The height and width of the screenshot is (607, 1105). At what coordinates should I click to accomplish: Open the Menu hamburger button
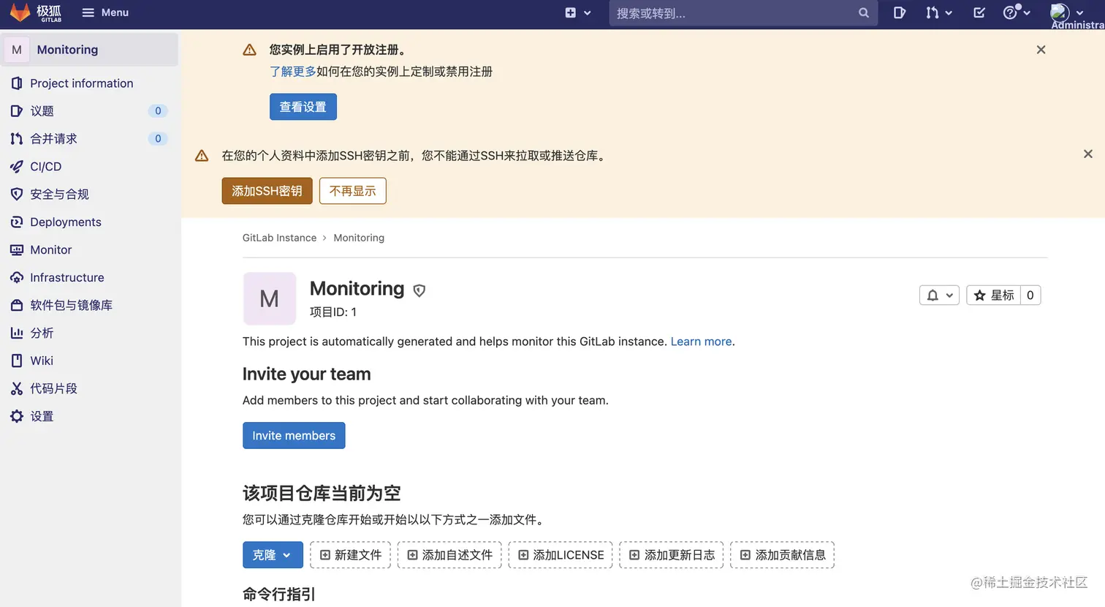click(105, 12)
